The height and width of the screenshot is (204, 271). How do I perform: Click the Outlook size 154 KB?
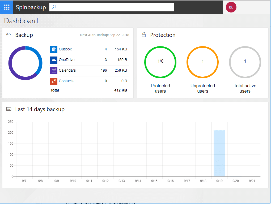pyautogui.click(x=121, y=49)
